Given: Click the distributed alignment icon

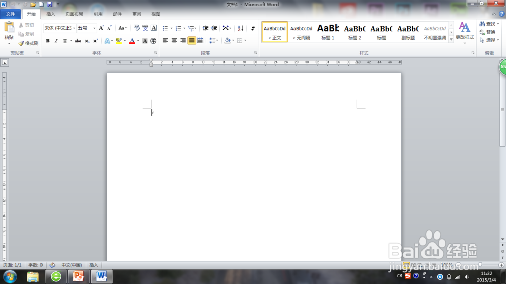Looking at the screenshot, I should (200, 41).
